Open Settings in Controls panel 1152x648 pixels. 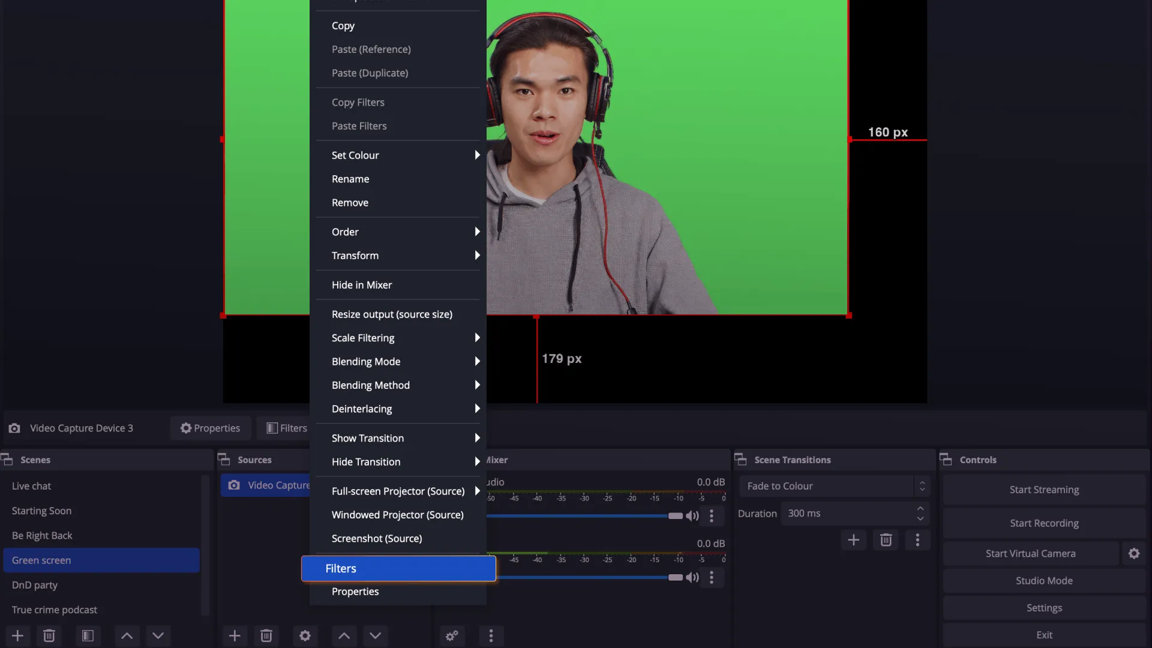(x=1044, y=608)
